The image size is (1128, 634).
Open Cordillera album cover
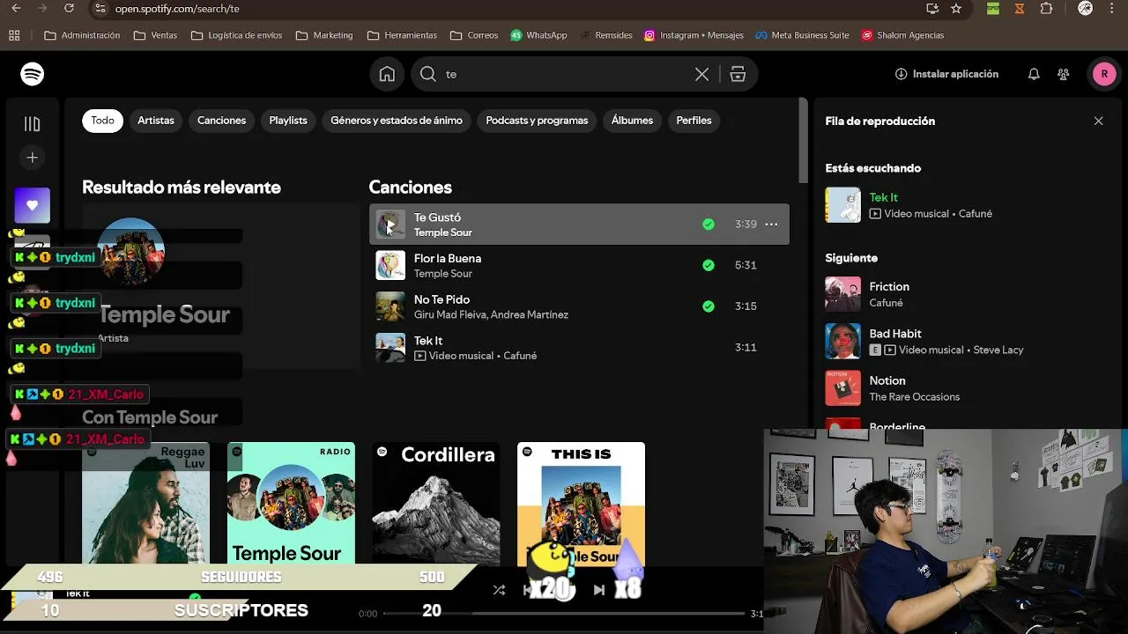coord(435,503)
